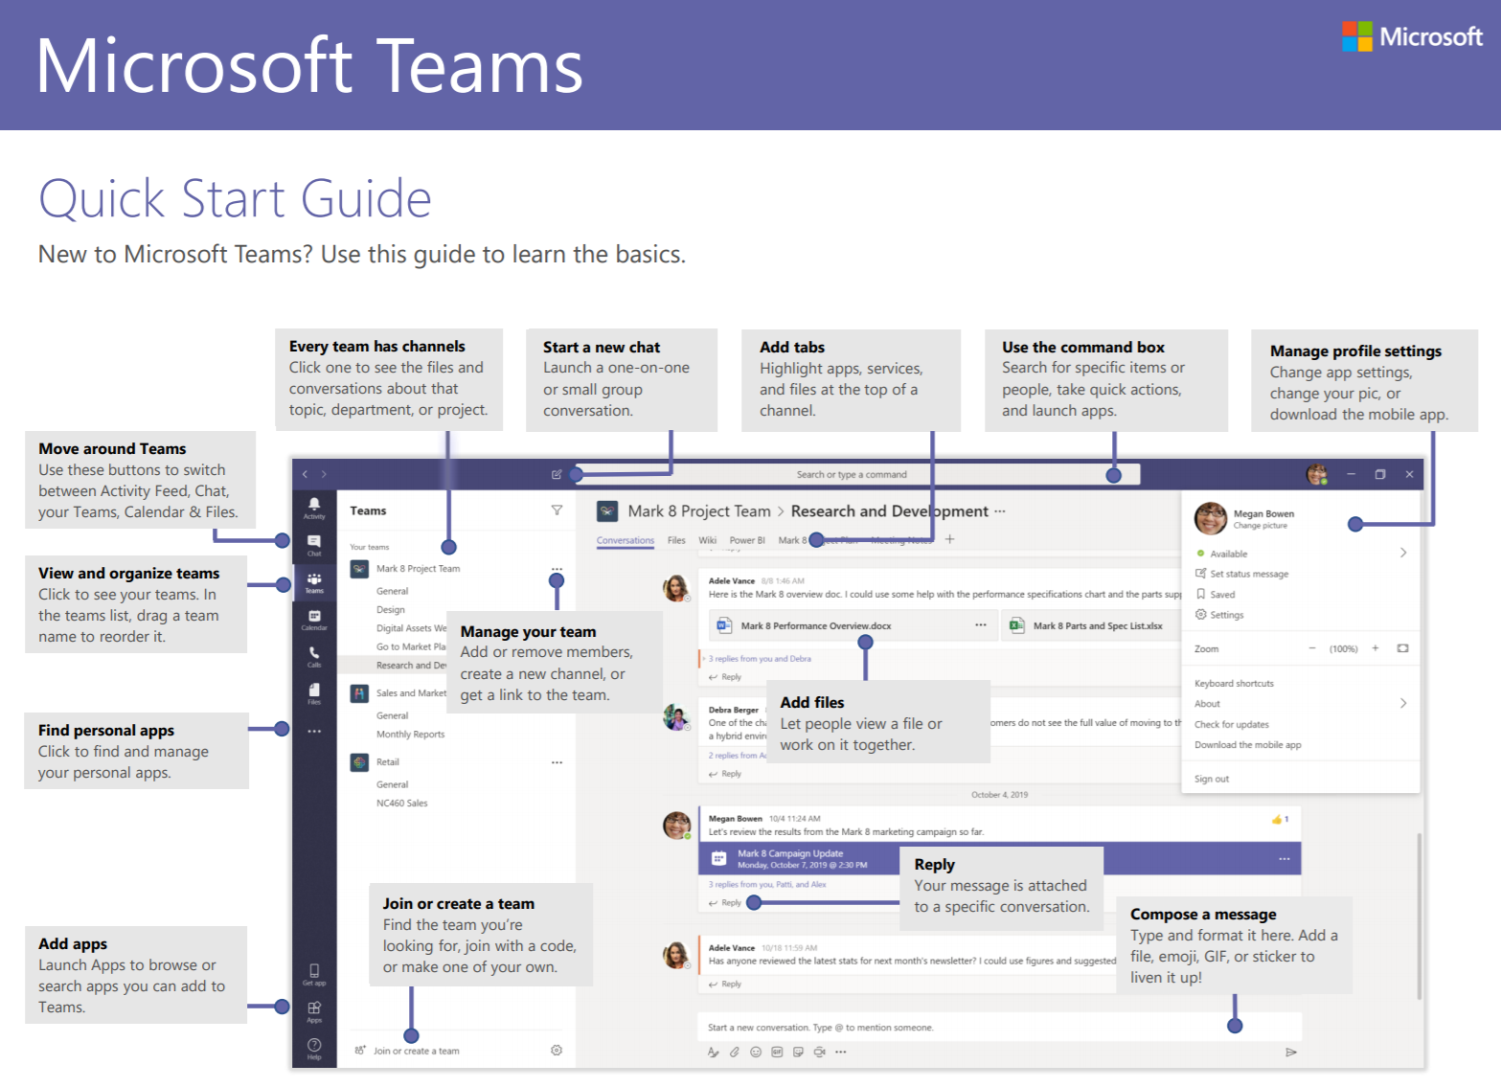Expand the Available status submenu chevron

click(x=1402, y=553)
